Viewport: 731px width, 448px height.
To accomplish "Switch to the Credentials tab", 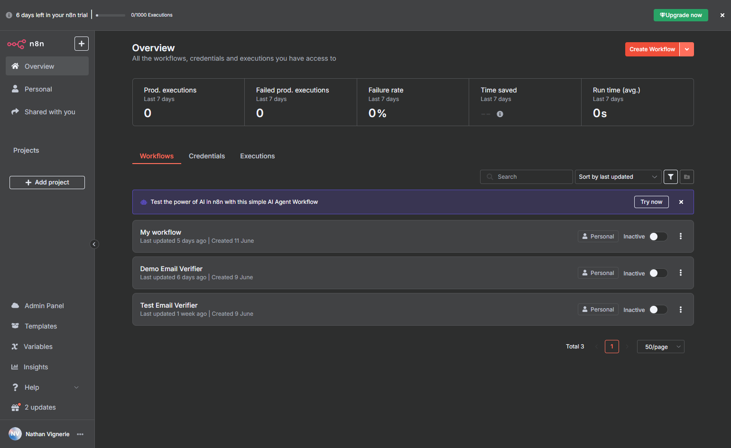I will 207,156.
